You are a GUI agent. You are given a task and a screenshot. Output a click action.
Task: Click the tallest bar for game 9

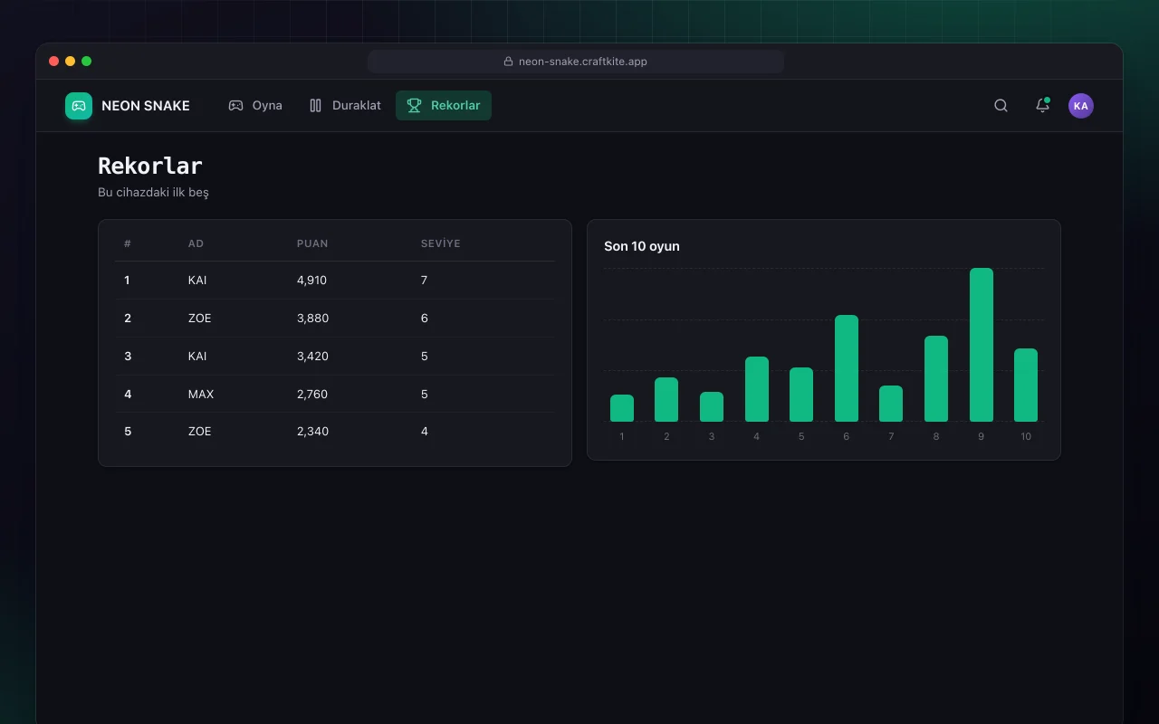click(982, 345)
